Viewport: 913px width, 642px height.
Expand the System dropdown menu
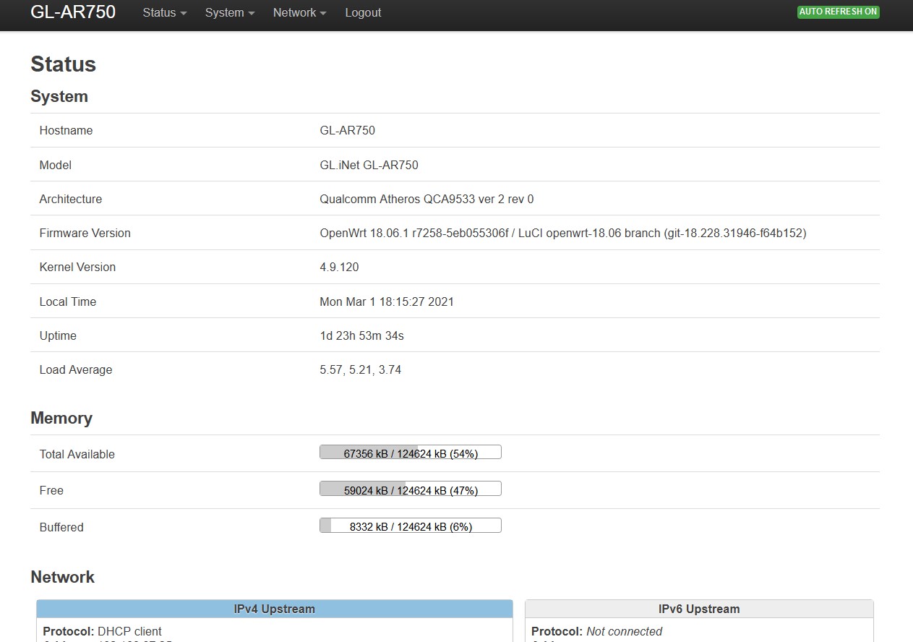[x=229, y=13]
